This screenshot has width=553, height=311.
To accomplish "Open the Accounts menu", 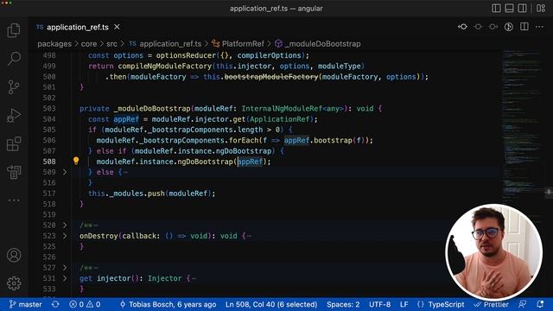I will pos(14,255).
